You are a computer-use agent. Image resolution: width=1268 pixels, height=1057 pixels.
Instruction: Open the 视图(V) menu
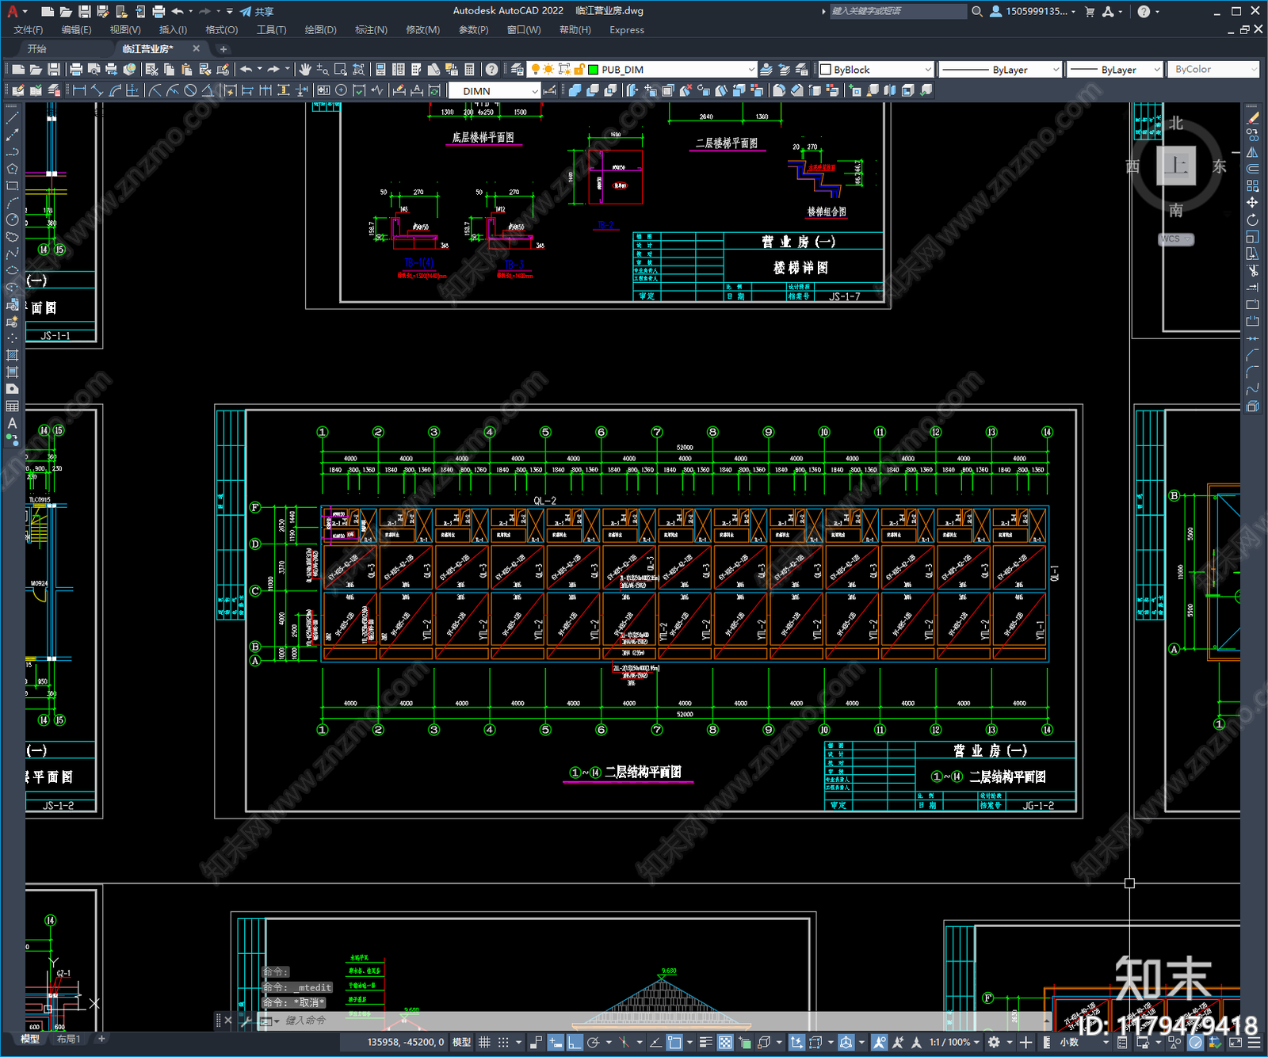pos(125,30)
